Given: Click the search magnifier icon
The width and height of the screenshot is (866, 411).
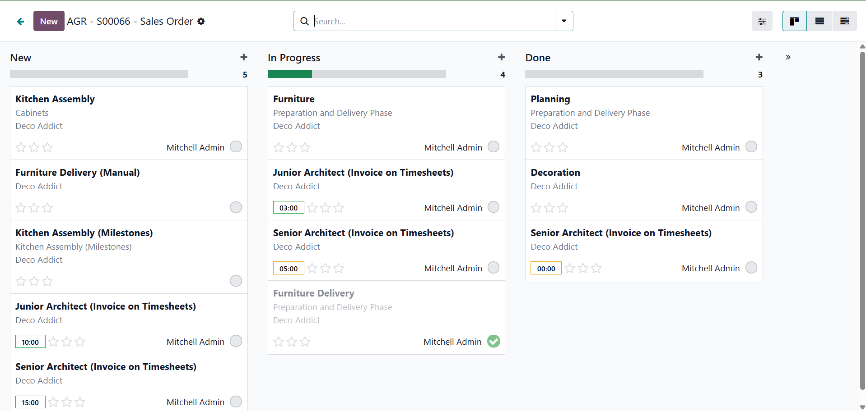Looking at the screenshot, I should point(305,21).
